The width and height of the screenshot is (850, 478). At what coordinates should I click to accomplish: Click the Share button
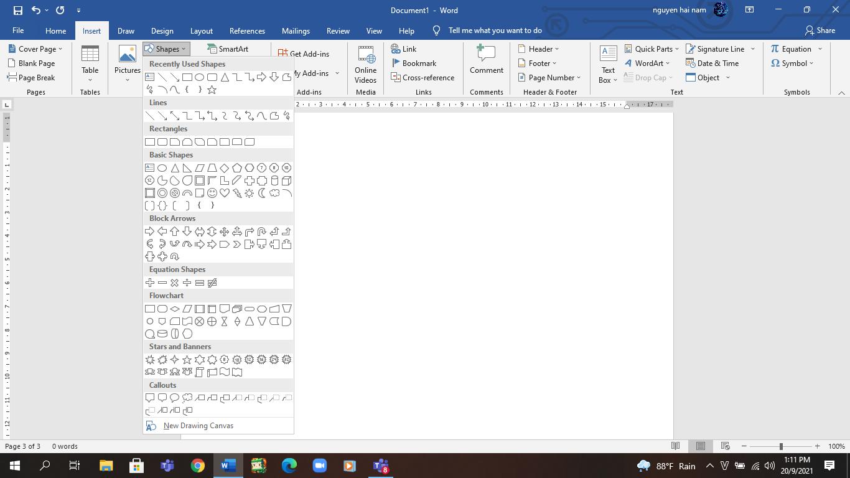[x=820, y=30]
